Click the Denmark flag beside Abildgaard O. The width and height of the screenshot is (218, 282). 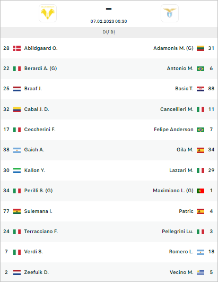pos(17,48)
